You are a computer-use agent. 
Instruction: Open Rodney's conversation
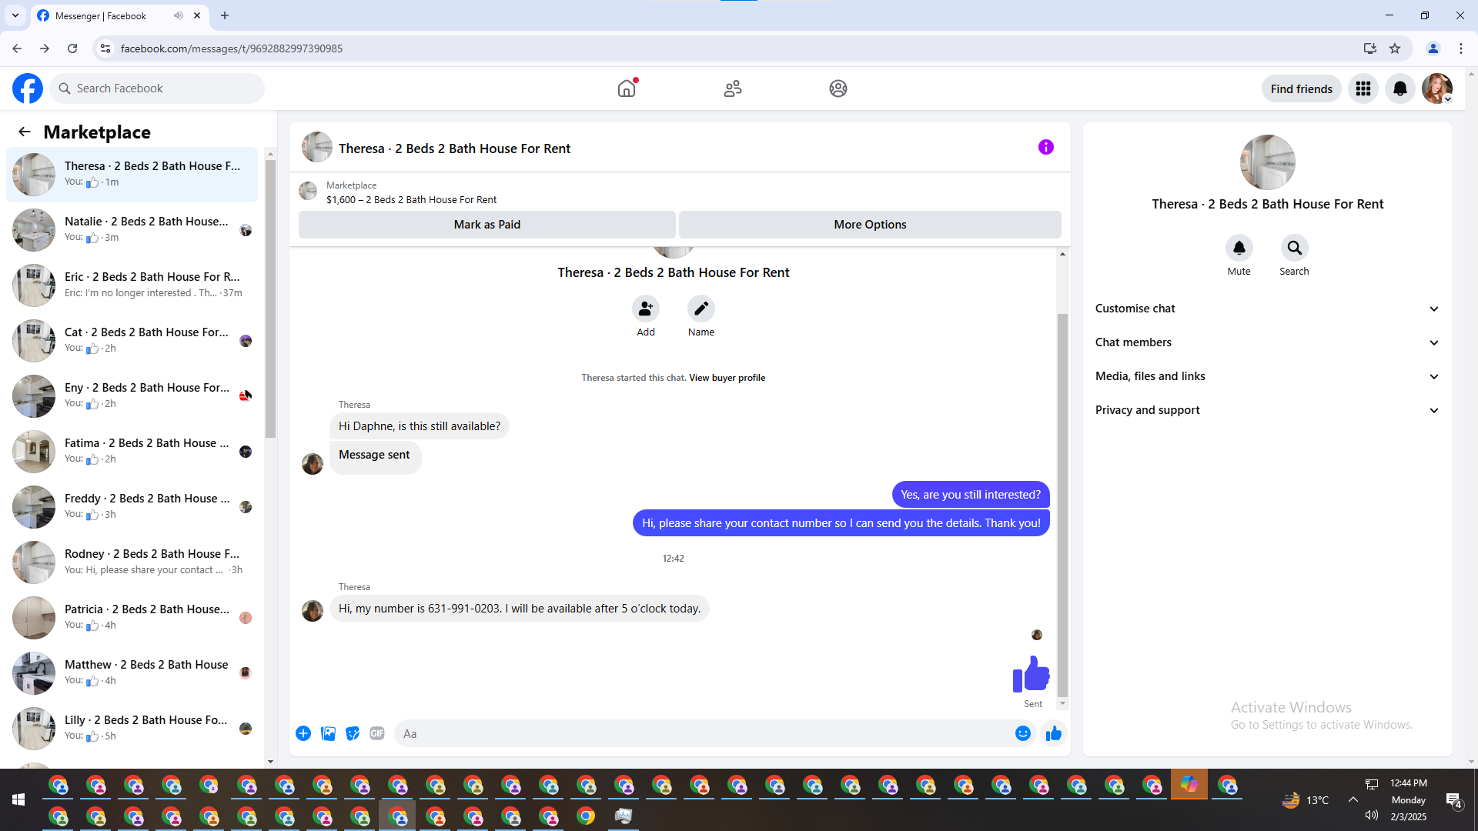(132, 562)
